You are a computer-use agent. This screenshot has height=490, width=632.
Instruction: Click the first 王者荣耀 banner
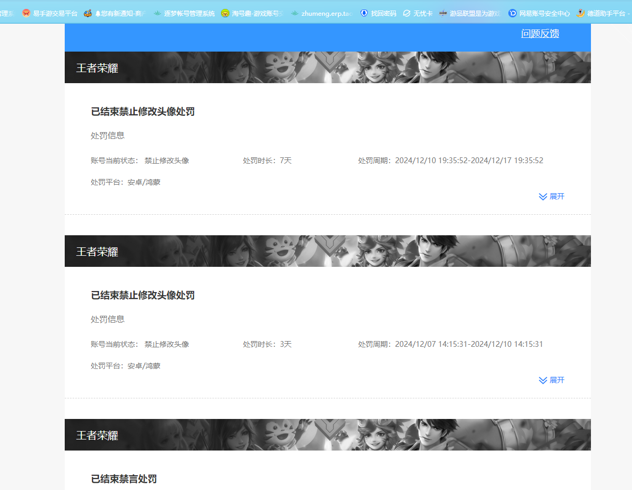click(x=327, y=67)
